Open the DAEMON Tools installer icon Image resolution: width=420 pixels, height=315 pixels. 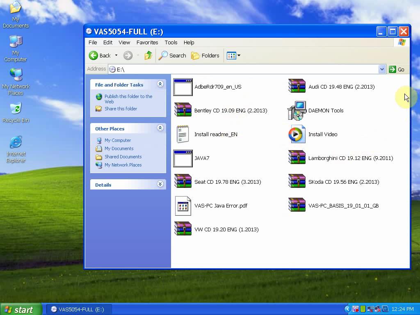297,111
